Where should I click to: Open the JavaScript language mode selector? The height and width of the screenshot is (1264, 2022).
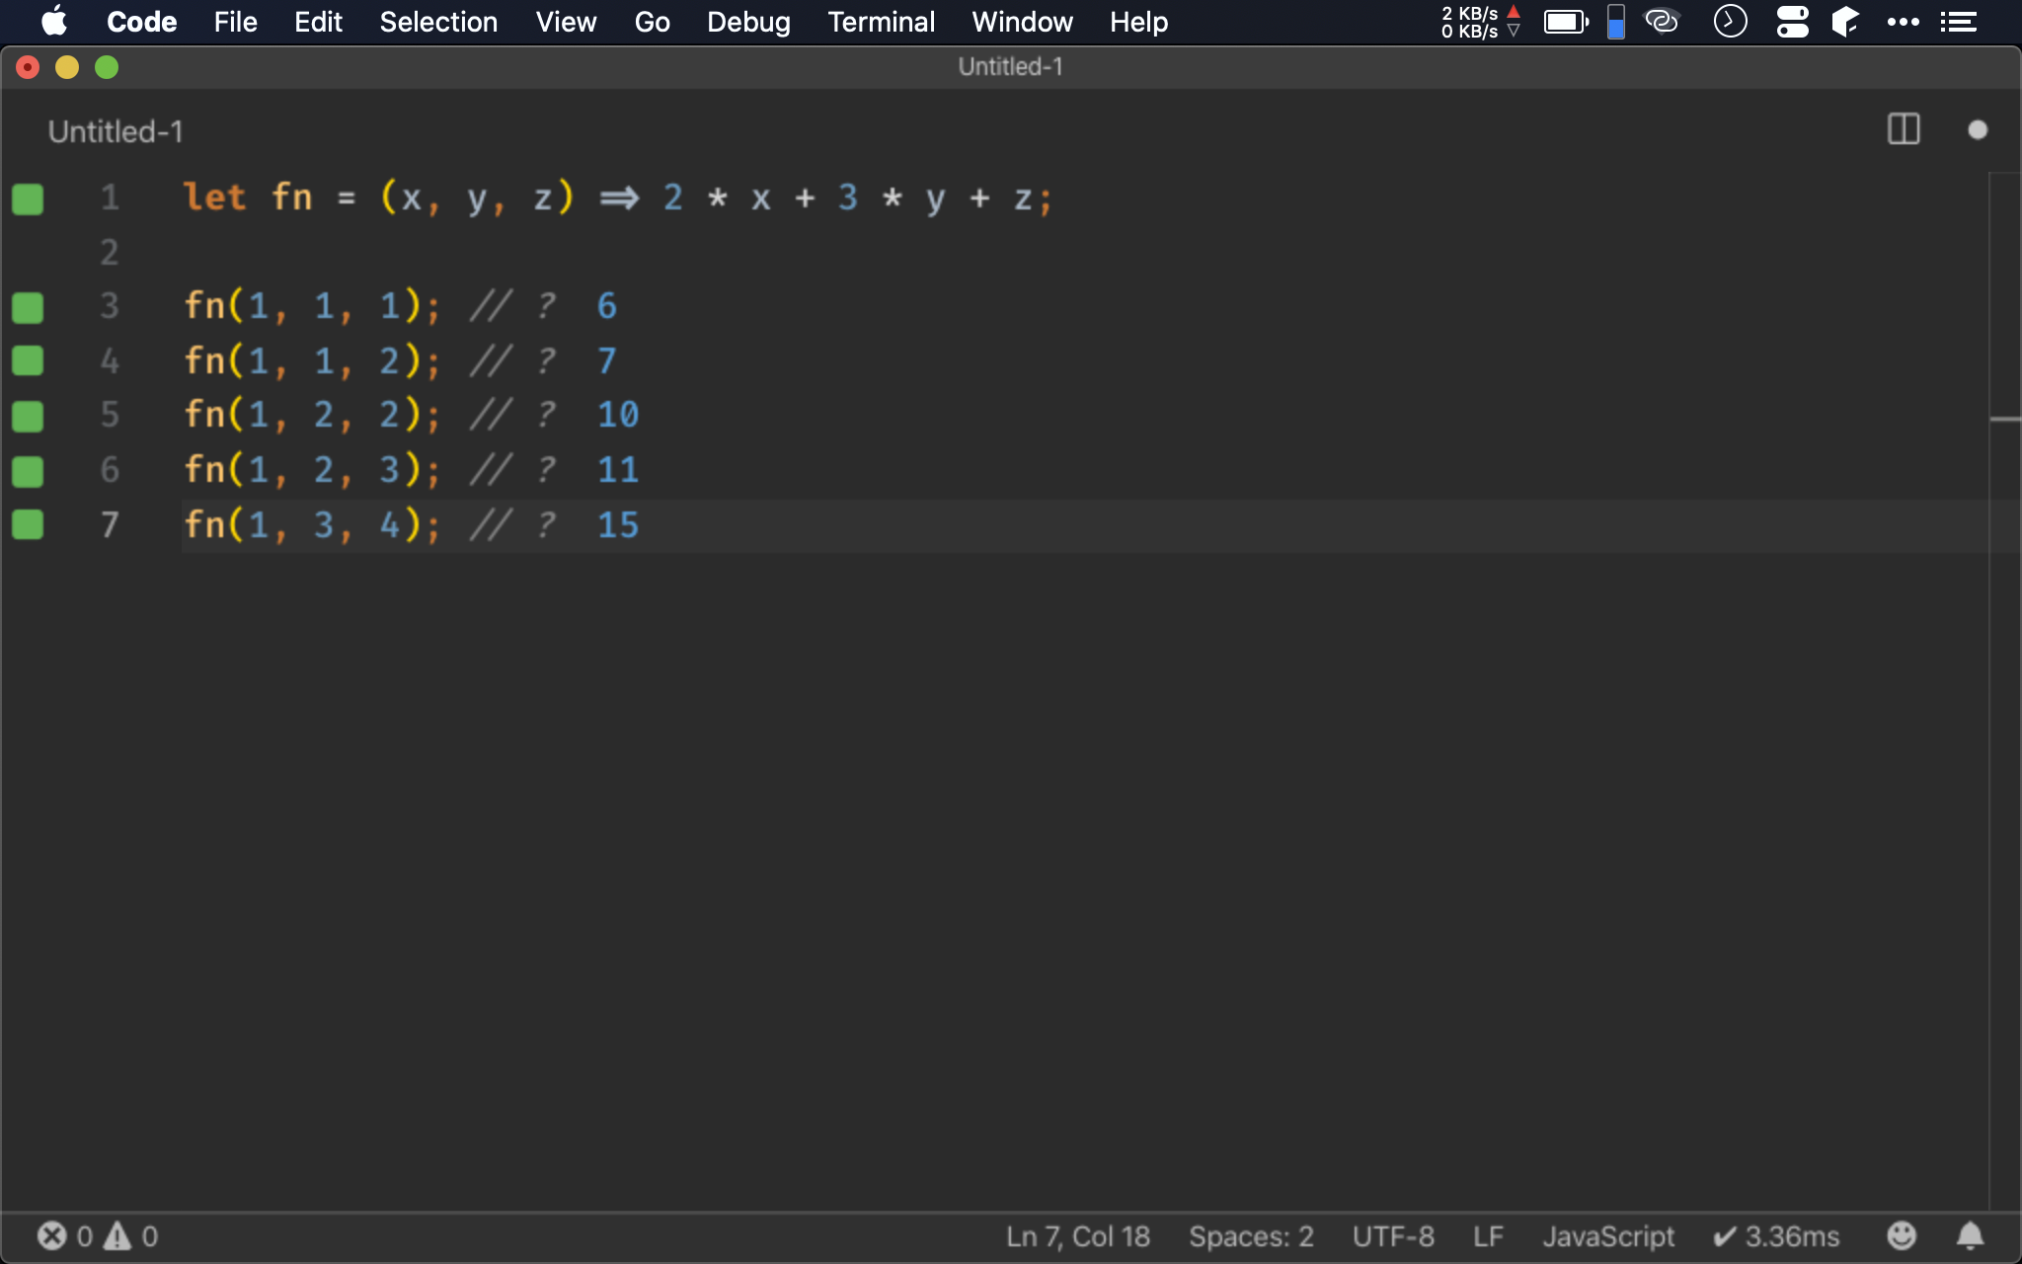(1607, 1235)
